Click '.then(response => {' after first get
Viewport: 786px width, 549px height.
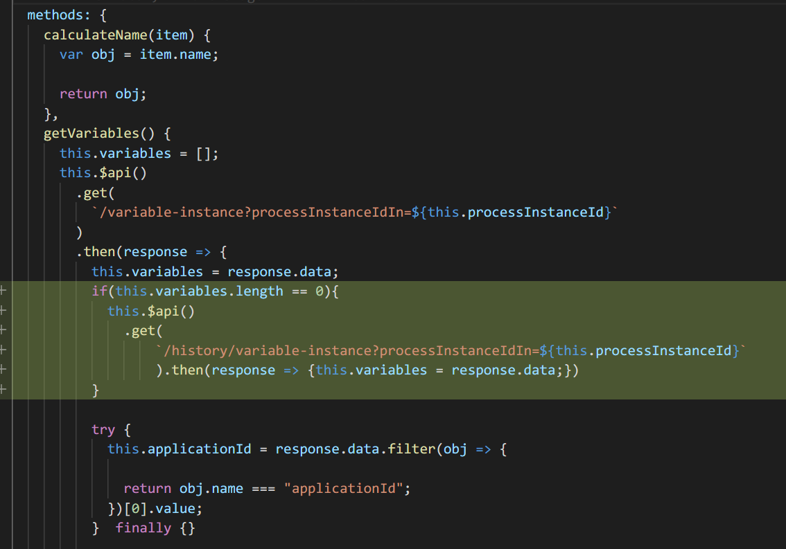152,252
